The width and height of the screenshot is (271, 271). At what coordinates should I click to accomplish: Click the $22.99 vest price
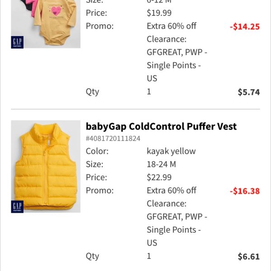pos(159,178)
